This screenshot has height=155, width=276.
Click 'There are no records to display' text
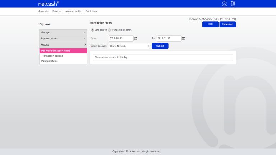pos(111,57)
